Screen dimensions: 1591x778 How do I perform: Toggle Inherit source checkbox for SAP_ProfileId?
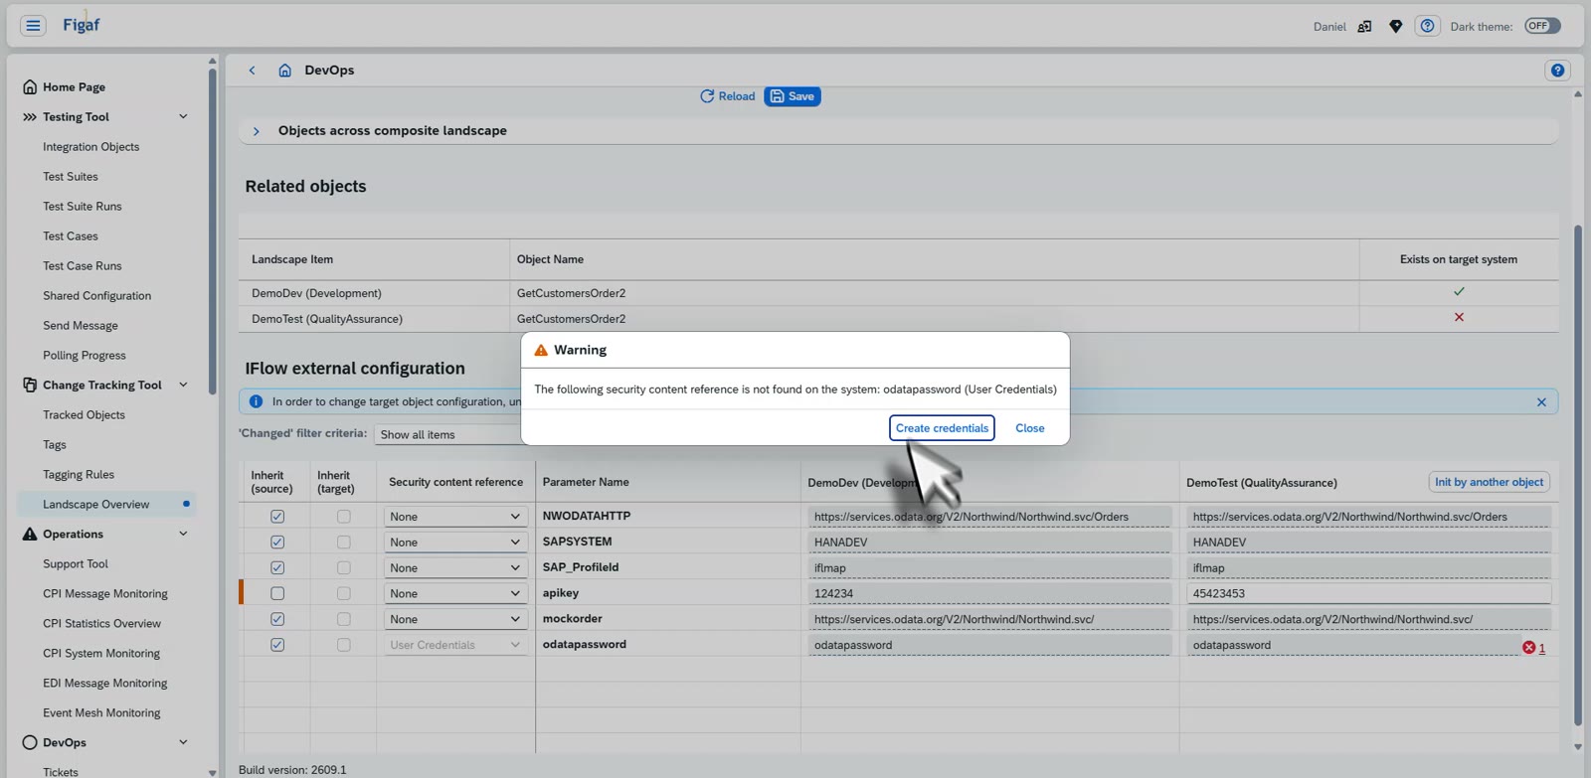(277, 568)
